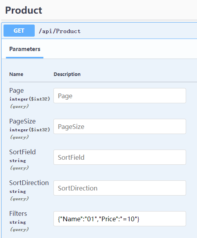Viewport: 197px width, 238px height.
Task: Focus the SortDirection input field
Action: [x=120, y=188]
